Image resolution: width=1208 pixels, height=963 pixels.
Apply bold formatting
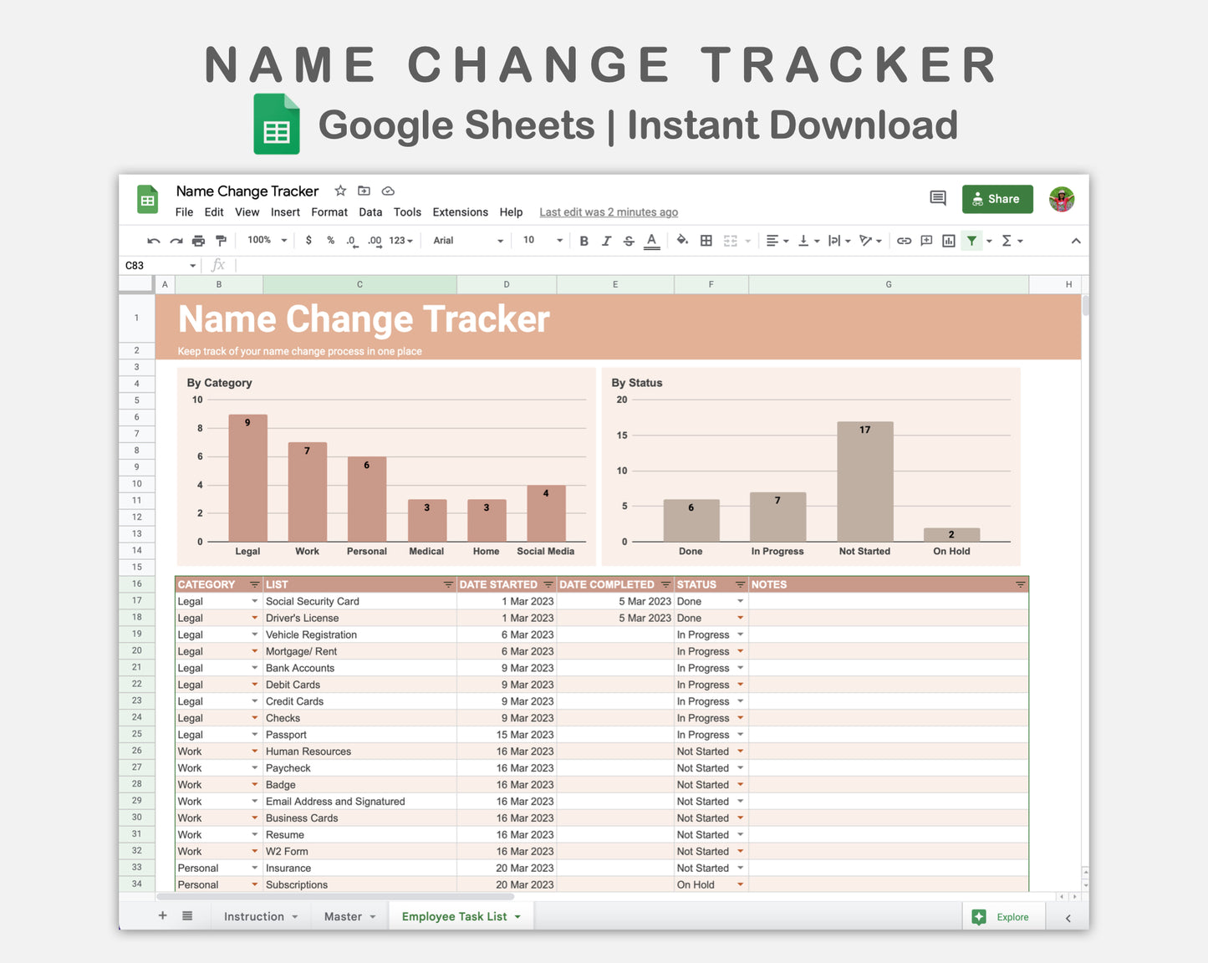(x=584, y=240)
